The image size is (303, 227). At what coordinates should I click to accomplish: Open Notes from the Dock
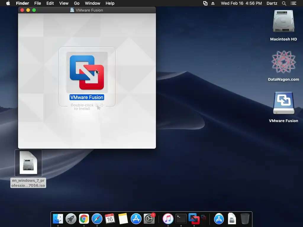[x=123, y=219]
